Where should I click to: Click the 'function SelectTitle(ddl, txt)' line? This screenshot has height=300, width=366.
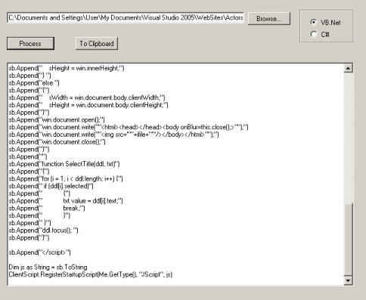(x=64, y=164)
